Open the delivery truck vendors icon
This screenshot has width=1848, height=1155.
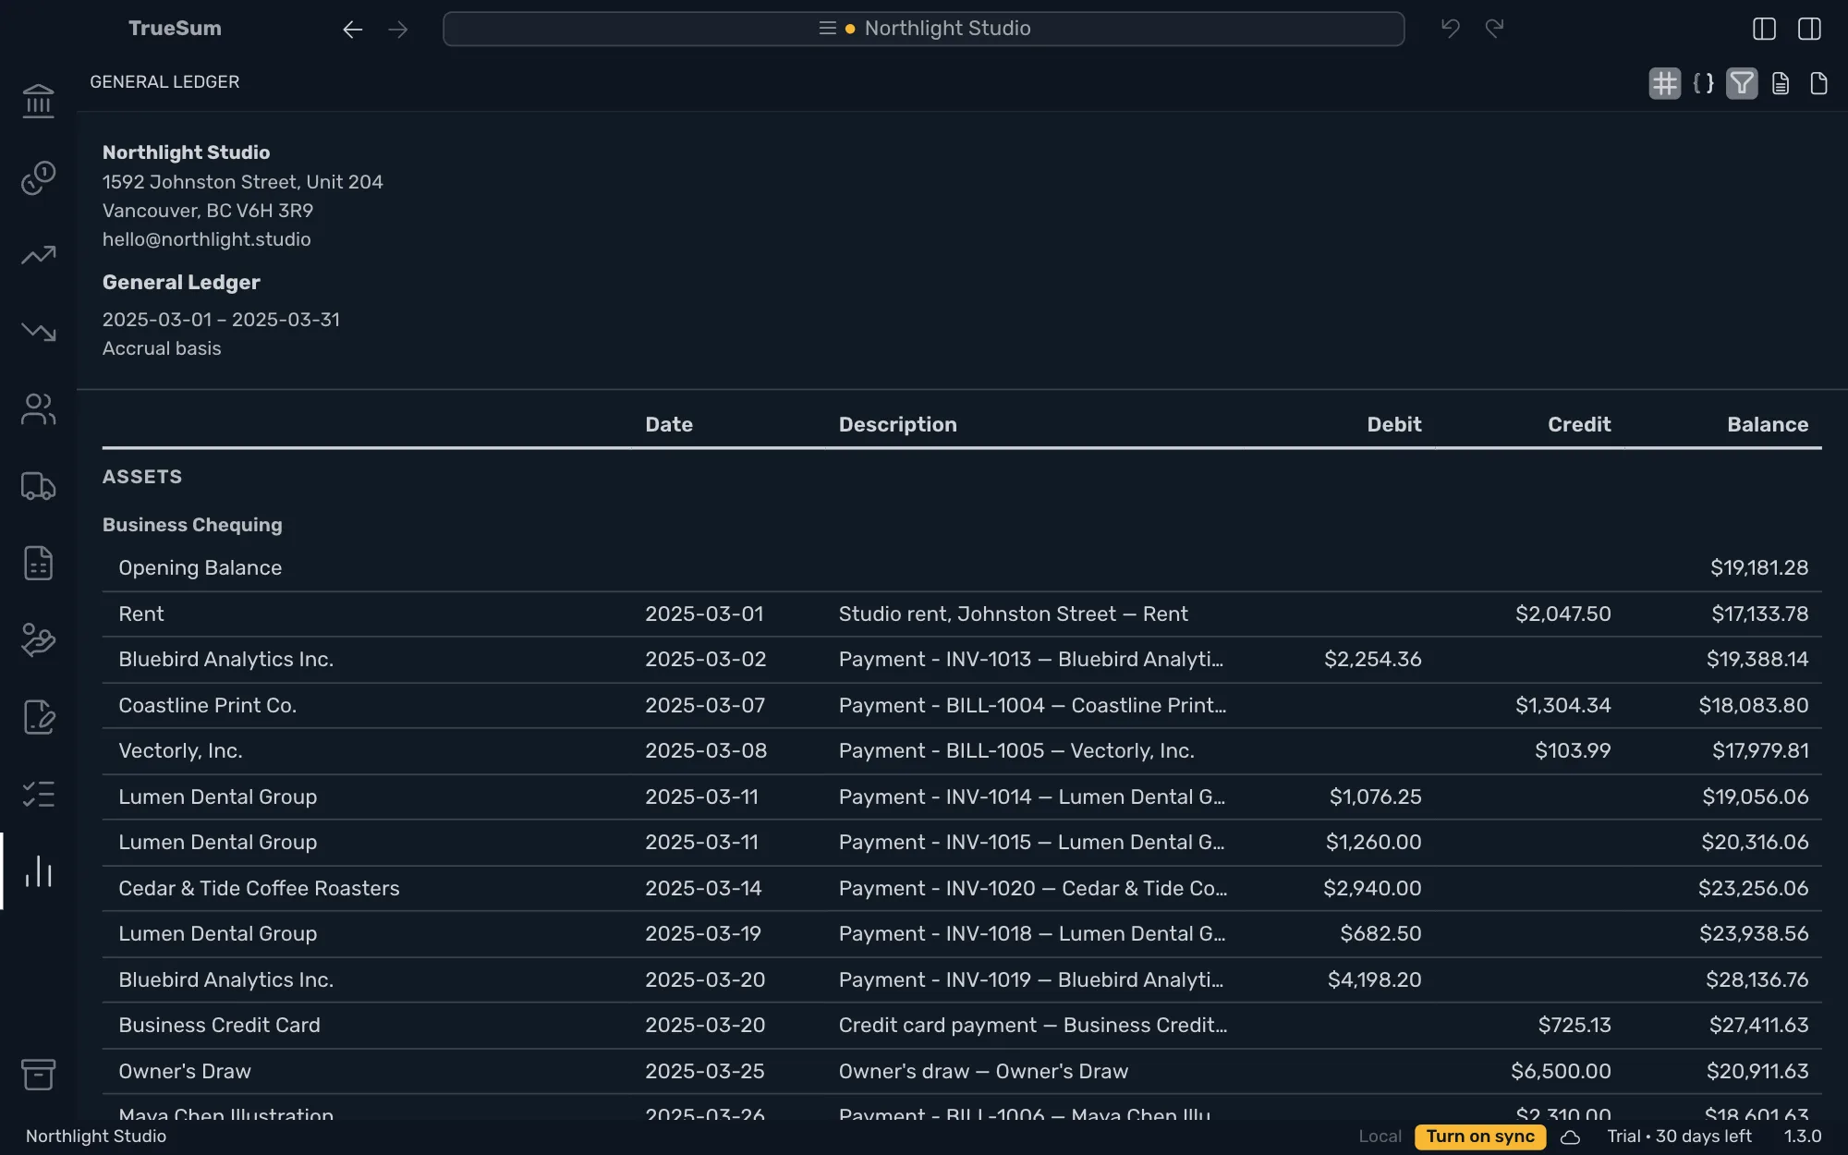(x=38, y=486)
